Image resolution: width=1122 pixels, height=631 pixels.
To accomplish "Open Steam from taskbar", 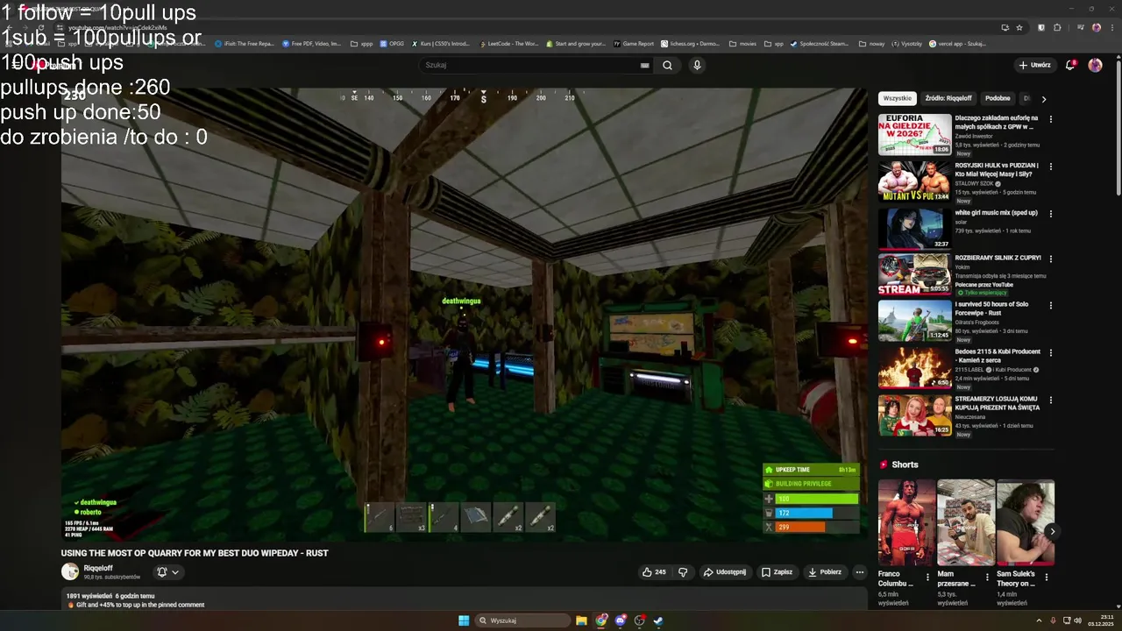I will pyautogui.click(x=658, y=620).
